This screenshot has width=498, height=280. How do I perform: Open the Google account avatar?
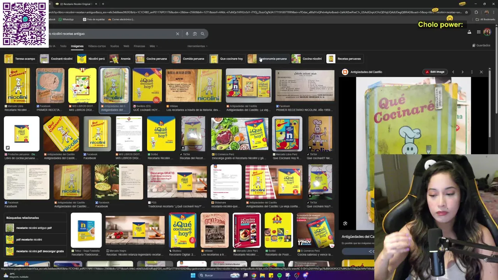coord(487,32)
